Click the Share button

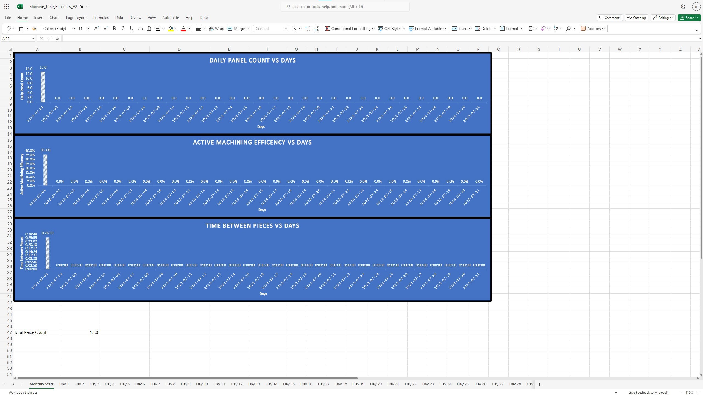coord(689,17)
